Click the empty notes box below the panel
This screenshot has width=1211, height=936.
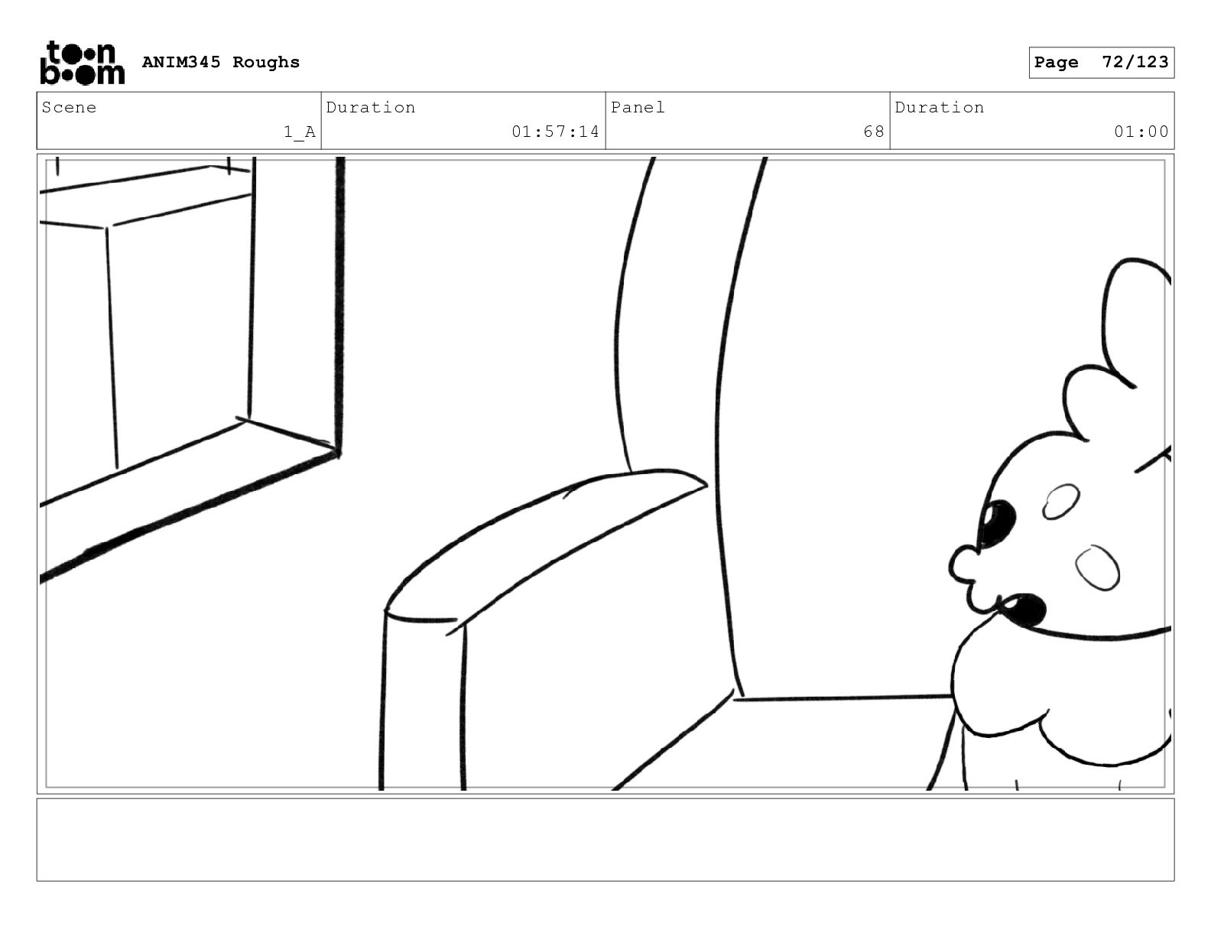point(605,840)
